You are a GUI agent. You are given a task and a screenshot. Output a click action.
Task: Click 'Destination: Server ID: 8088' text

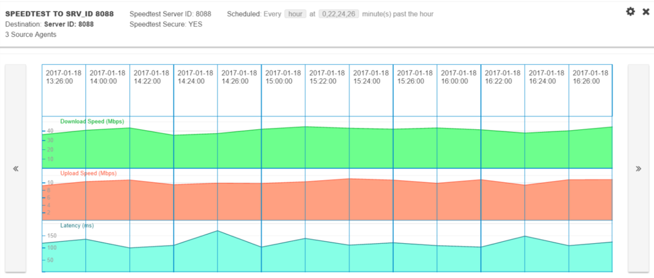click(x=49, y=24)
